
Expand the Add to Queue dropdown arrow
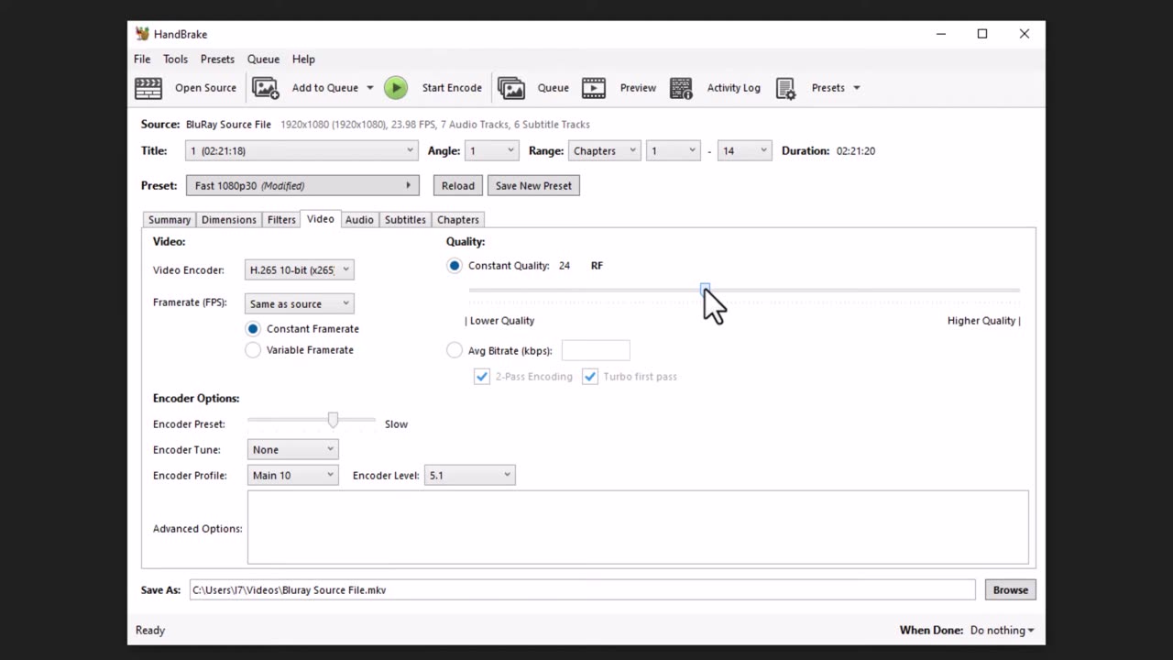click(x=370, y=88)
